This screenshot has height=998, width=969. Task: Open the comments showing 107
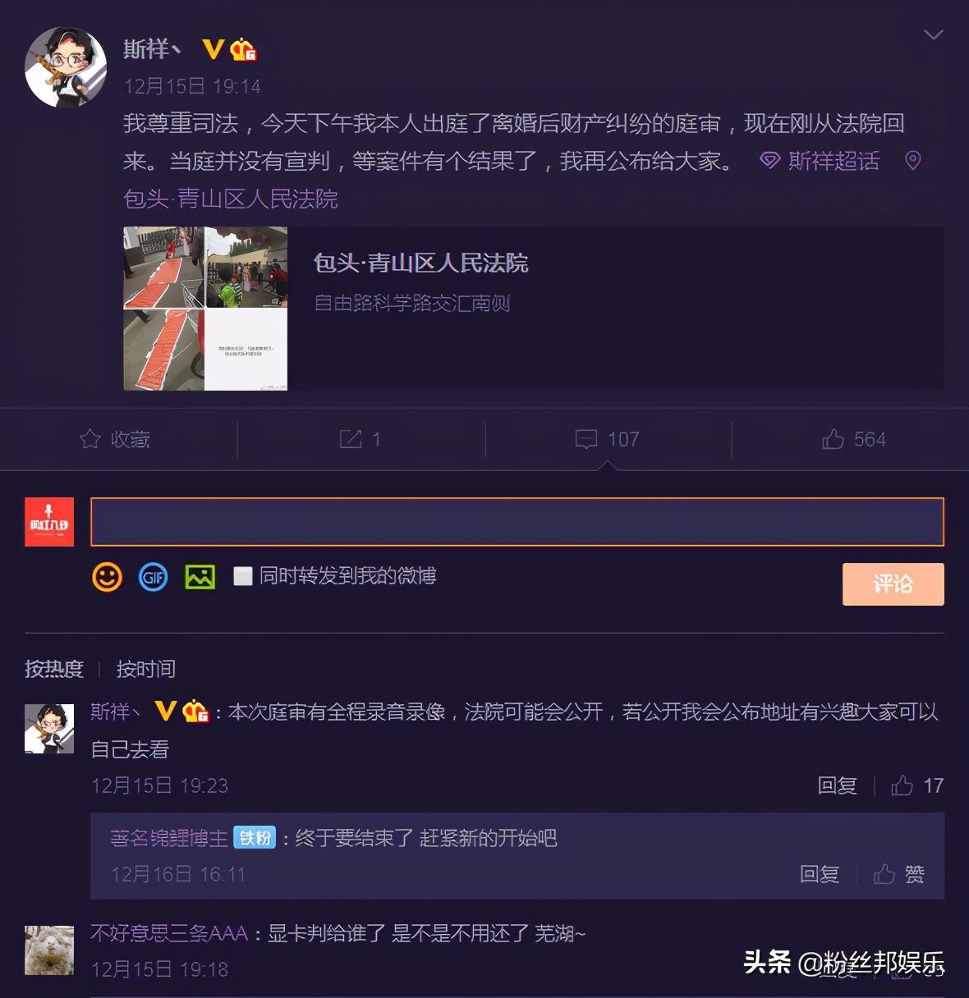pyautogui.click(x=607, y=439)
